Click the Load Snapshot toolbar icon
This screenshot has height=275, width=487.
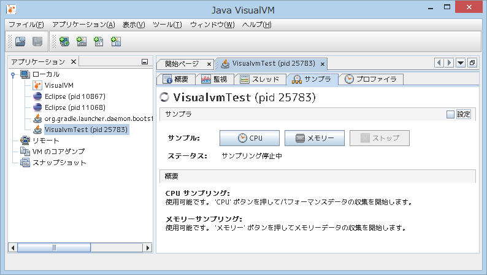[20, 42]
